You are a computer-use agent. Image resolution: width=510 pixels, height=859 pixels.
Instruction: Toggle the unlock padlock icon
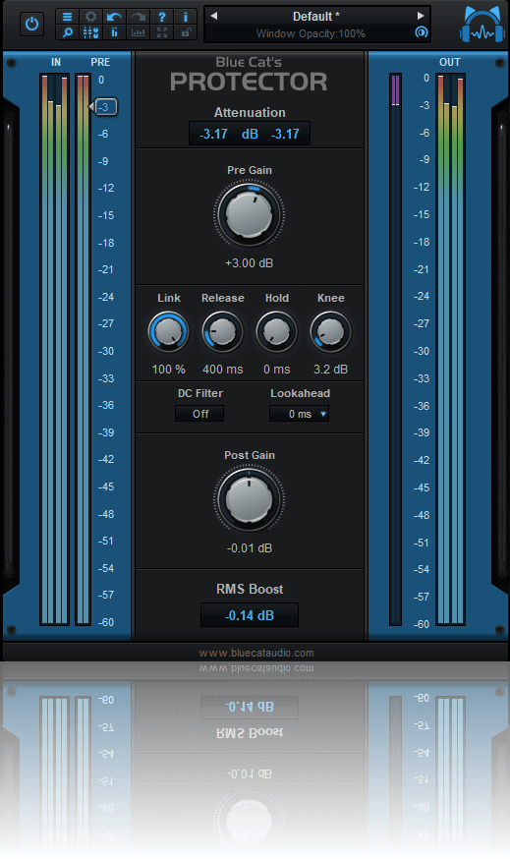pyautogui.click(x=185, y=32)
